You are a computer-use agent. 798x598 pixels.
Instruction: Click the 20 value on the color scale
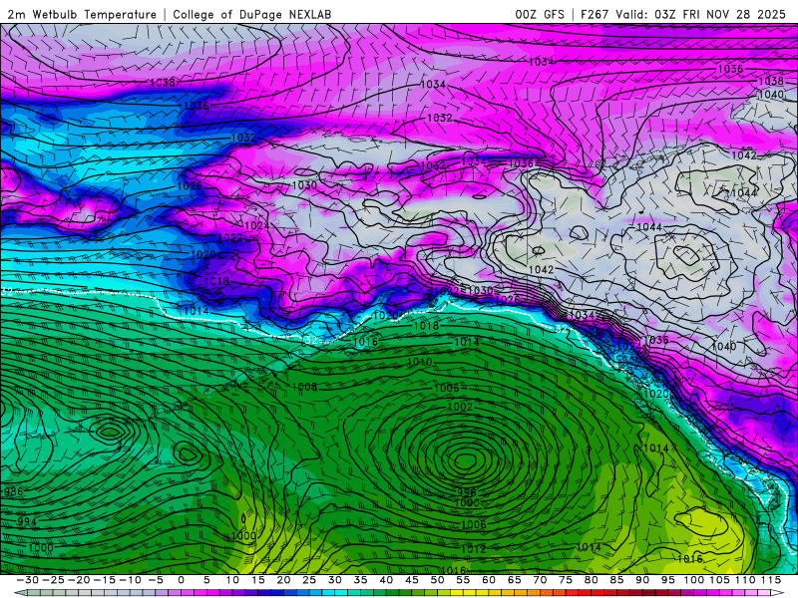click(x=283, y=580)
